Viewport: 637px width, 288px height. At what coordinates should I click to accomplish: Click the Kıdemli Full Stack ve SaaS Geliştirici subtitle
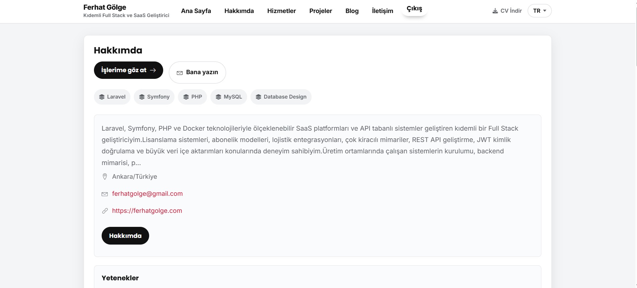(x=126, y=15)
